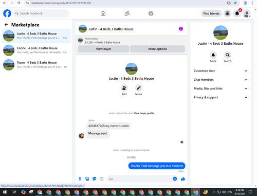Open the Facebook home logo

coord(7,13)
